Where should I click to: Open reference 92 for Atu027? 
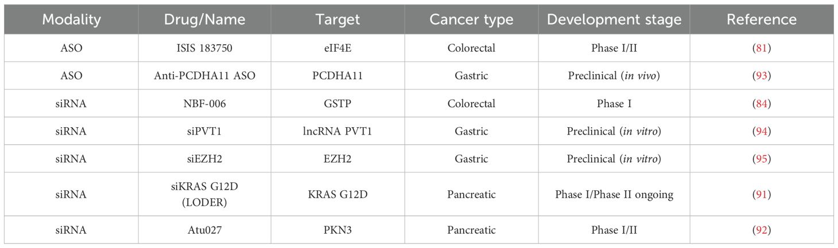762,230
